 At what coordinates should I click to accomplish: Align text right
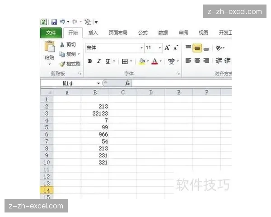tap(206, 61)
